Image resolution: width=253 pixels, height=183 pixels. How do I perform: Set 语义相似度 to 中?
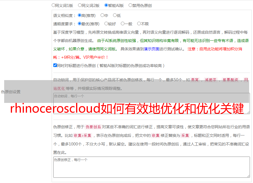click(x=102, y=15)
